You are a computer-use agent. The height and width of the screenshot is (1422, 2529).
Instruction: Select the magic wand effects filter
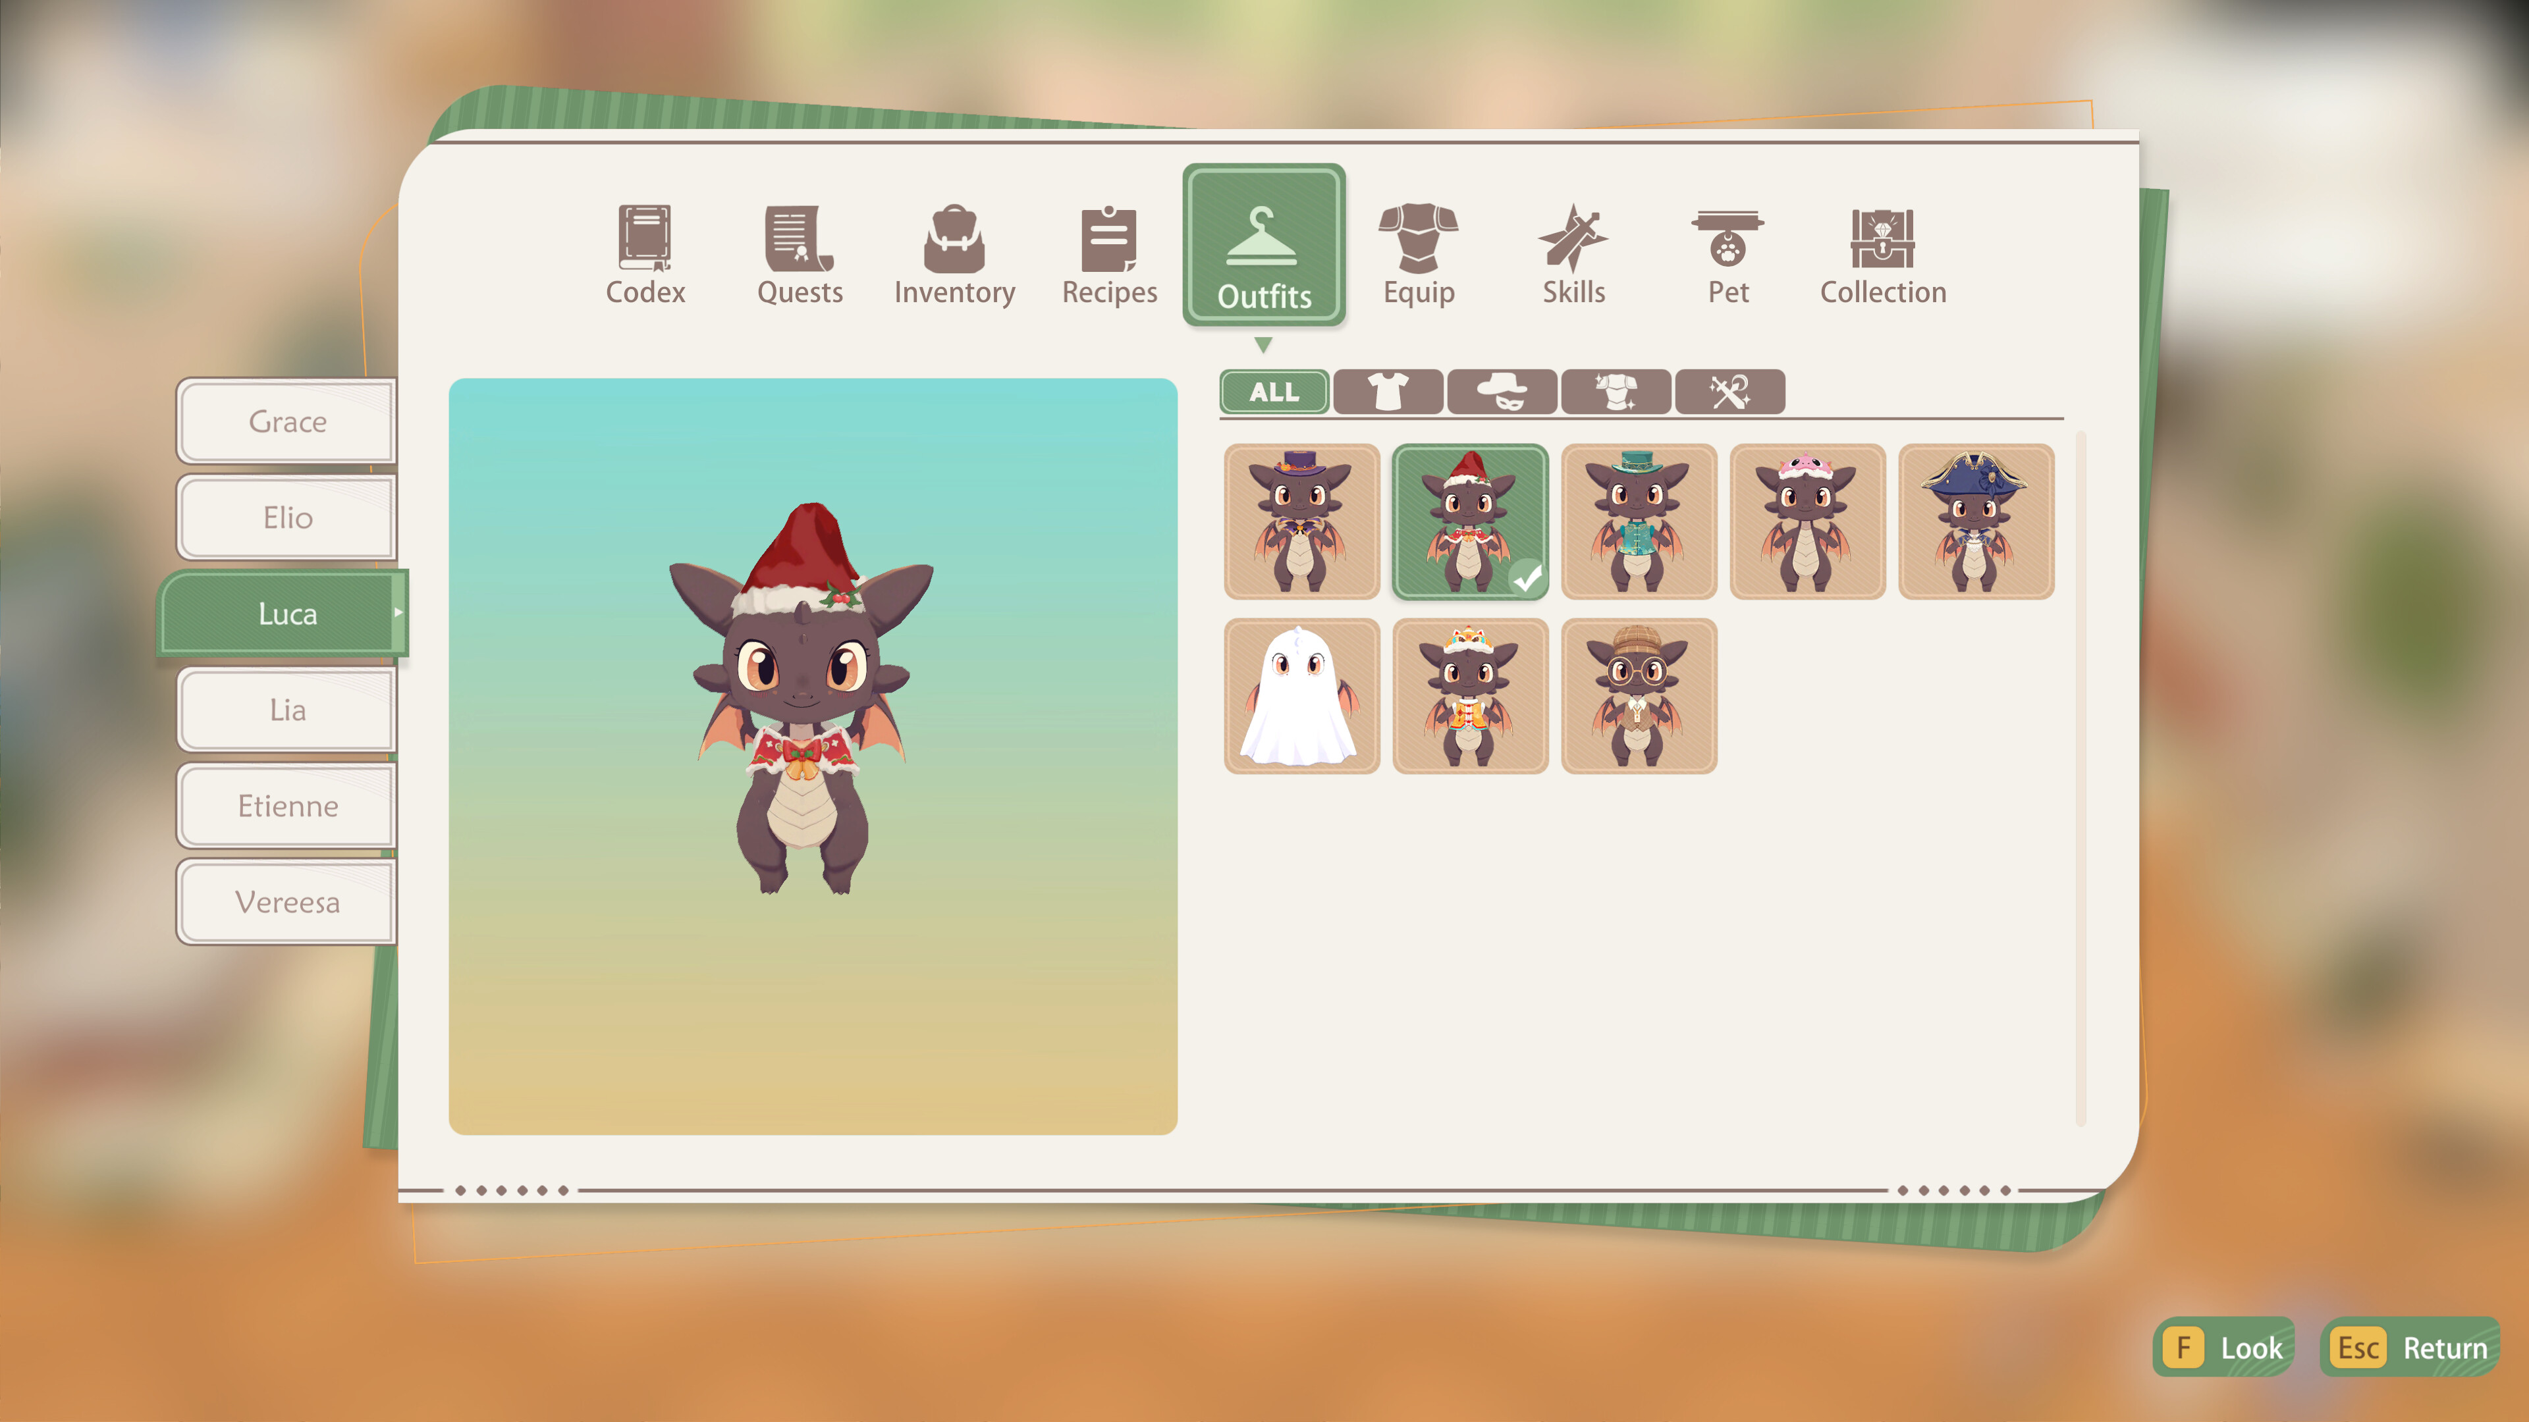click(1730, 392)
